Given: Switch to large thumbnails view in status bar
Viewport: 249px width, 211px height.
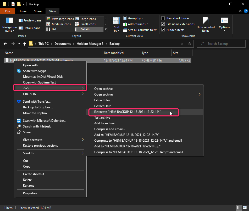Looking at the screenshot, I should [x=245, y=208].
